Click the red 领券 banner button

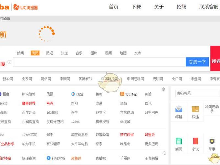pos(215,59)
